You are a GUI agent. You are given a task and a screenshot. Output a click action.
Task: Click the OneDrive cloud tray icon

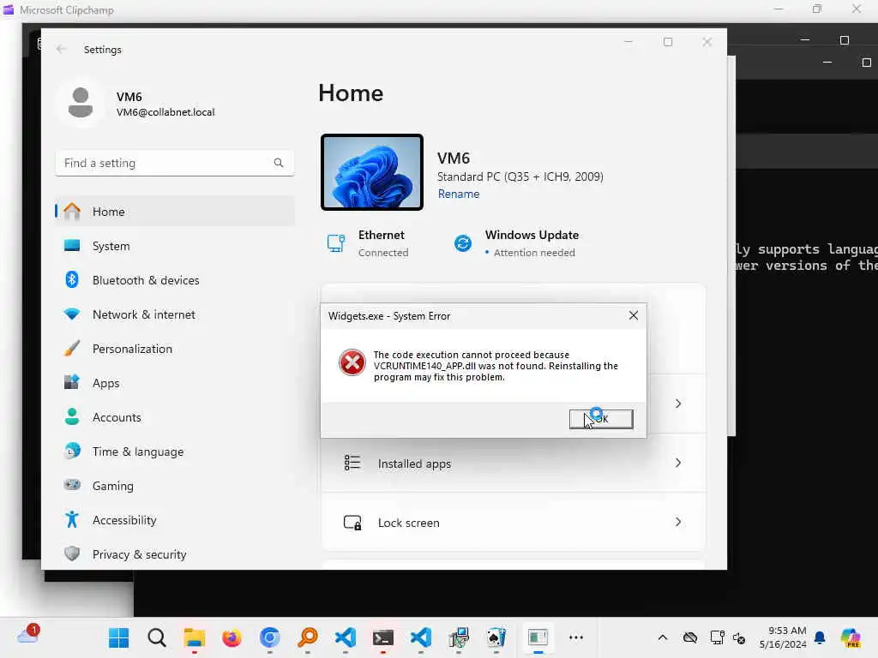click(690, 637)
